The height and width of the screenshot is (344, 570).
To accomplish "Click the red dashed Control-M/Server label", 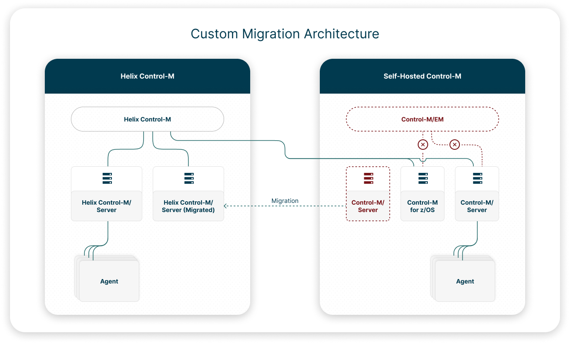I will (x=368, y=206).
